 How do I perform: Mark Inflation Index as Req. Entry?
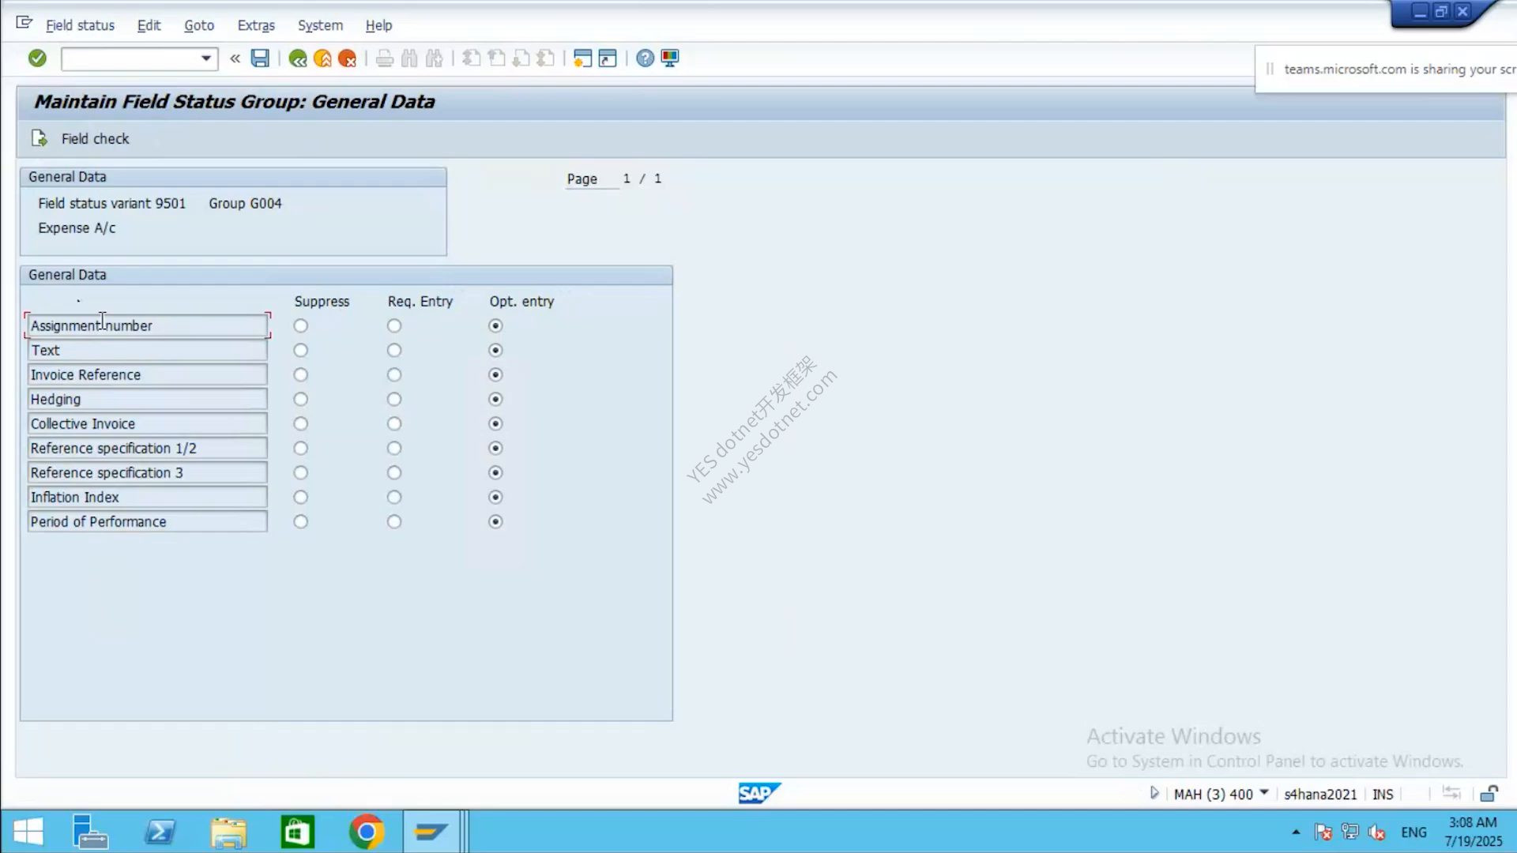tap(394, 497)
